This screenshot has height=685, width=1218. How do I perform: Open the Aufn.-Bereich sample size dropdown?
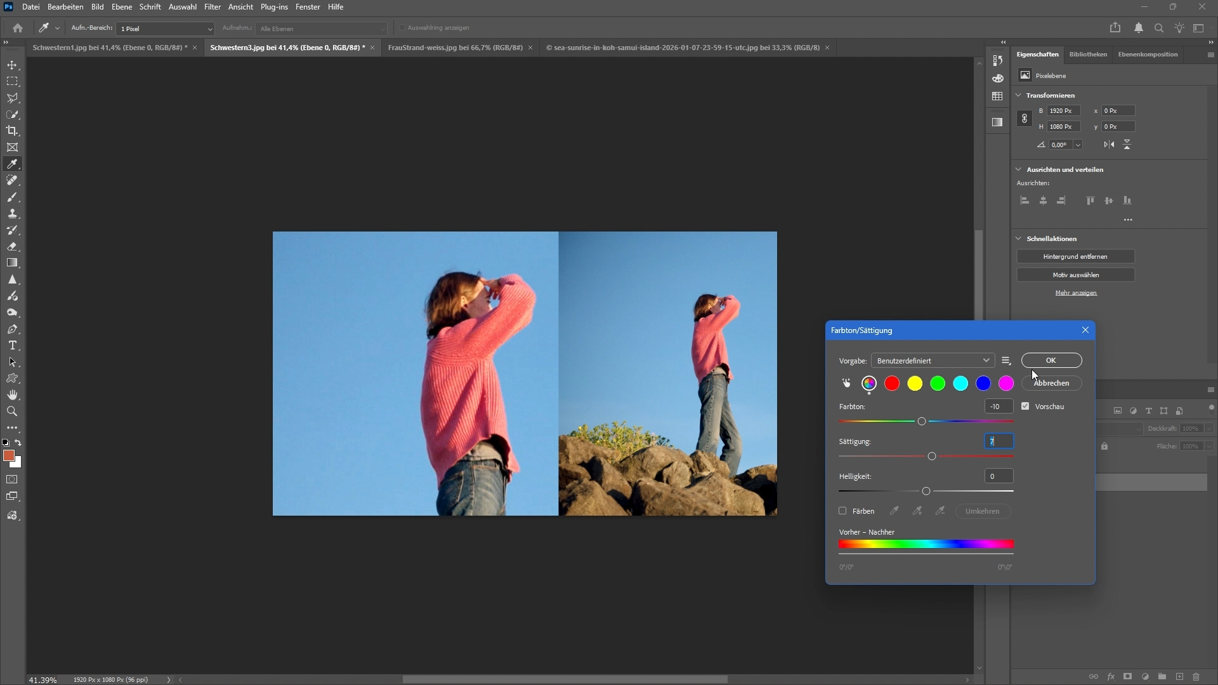coord(165,29)
